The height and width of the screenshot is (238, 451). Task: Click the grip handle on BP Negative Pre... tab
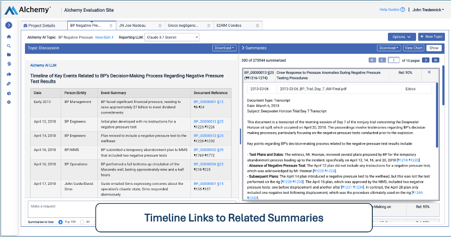(x=111, y=25)
